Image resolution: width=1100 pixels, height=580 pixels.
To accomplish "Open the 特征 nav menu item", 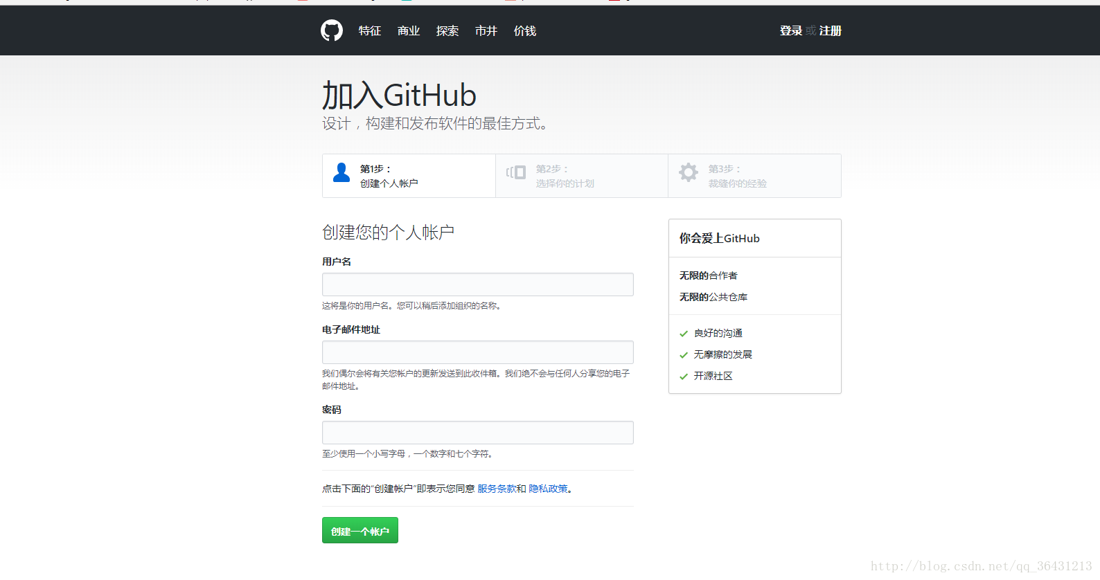I will 370,31.
